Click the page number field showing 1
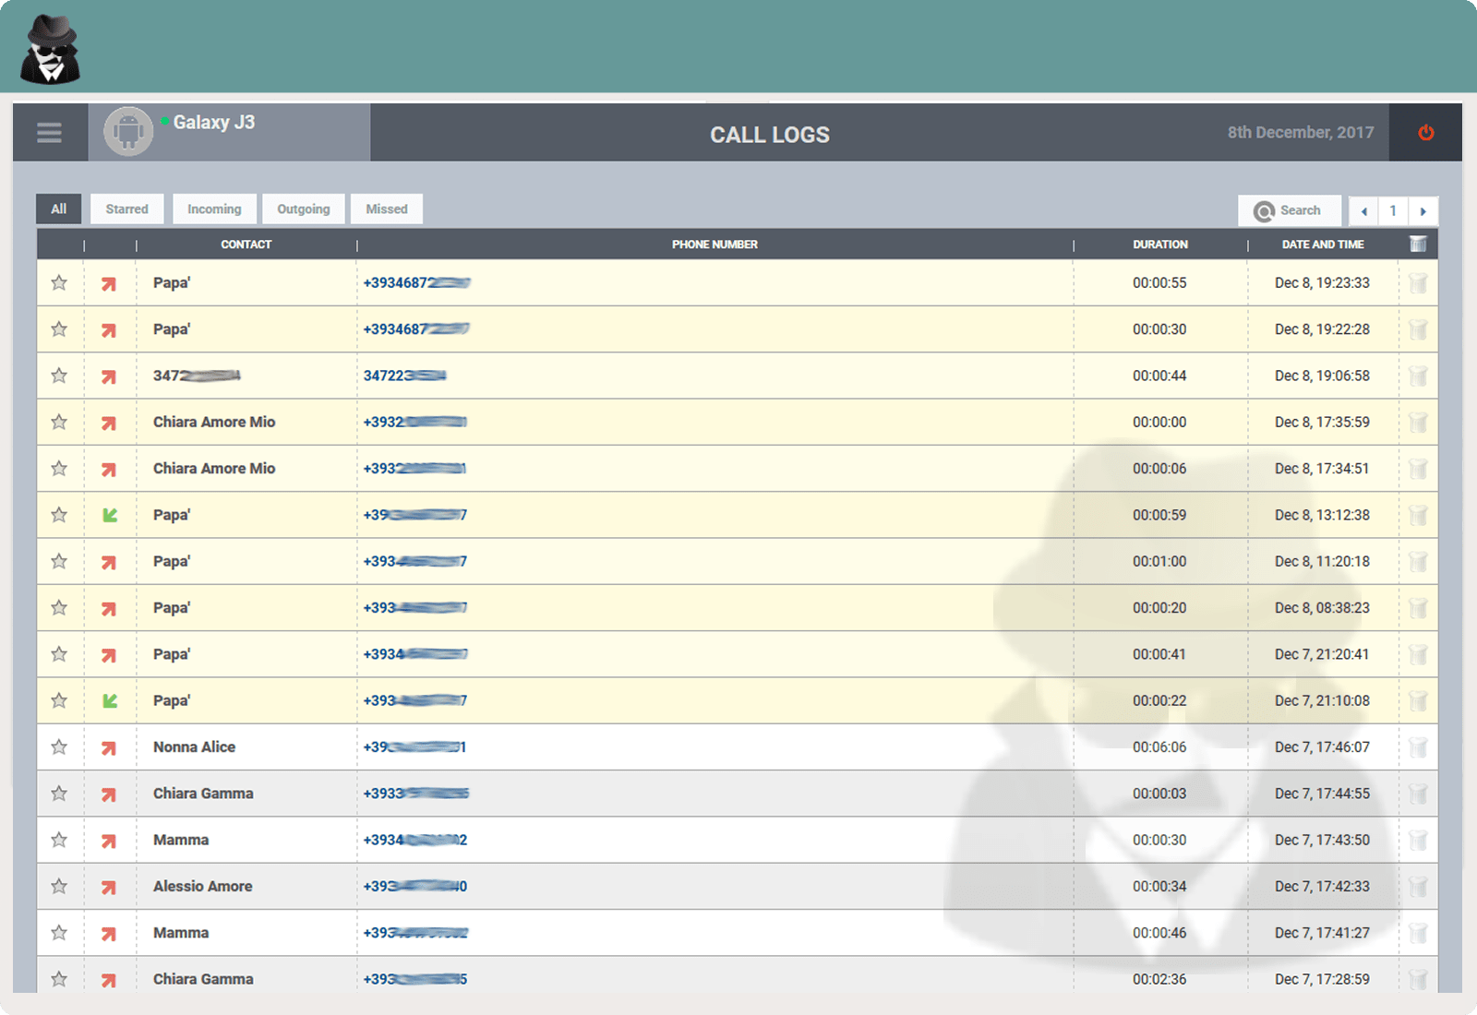Screen dimensions: 1477x1015 coord(1393,211)
